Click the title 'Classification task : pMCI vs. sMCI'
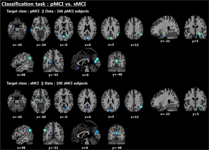Screen dimensions: 209x150 click(44, 4)
